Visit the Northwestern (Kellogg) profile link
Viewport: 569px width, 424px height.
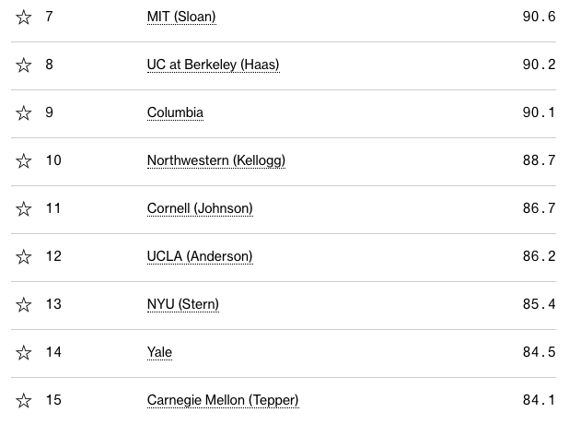tap(216, 160)
